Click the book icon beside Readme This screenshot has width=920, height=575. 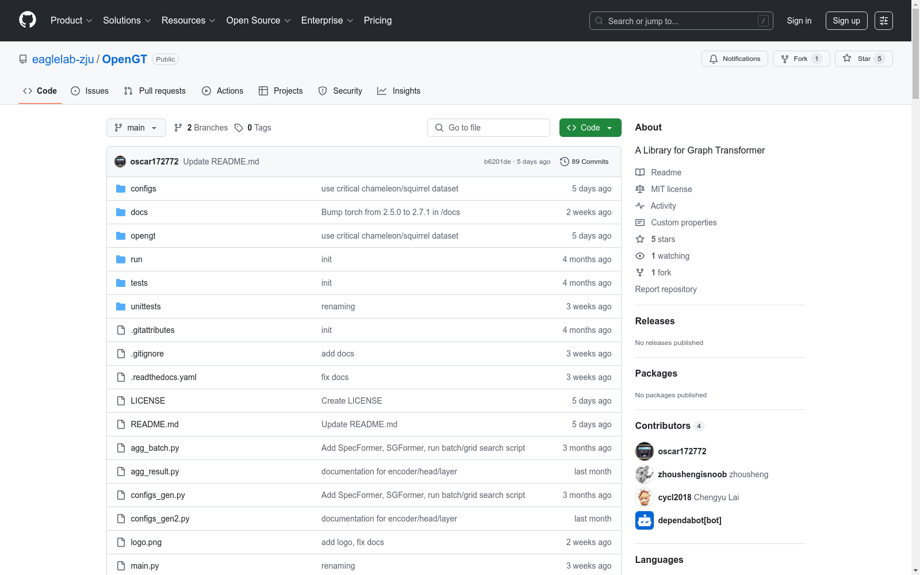(640, 172)
